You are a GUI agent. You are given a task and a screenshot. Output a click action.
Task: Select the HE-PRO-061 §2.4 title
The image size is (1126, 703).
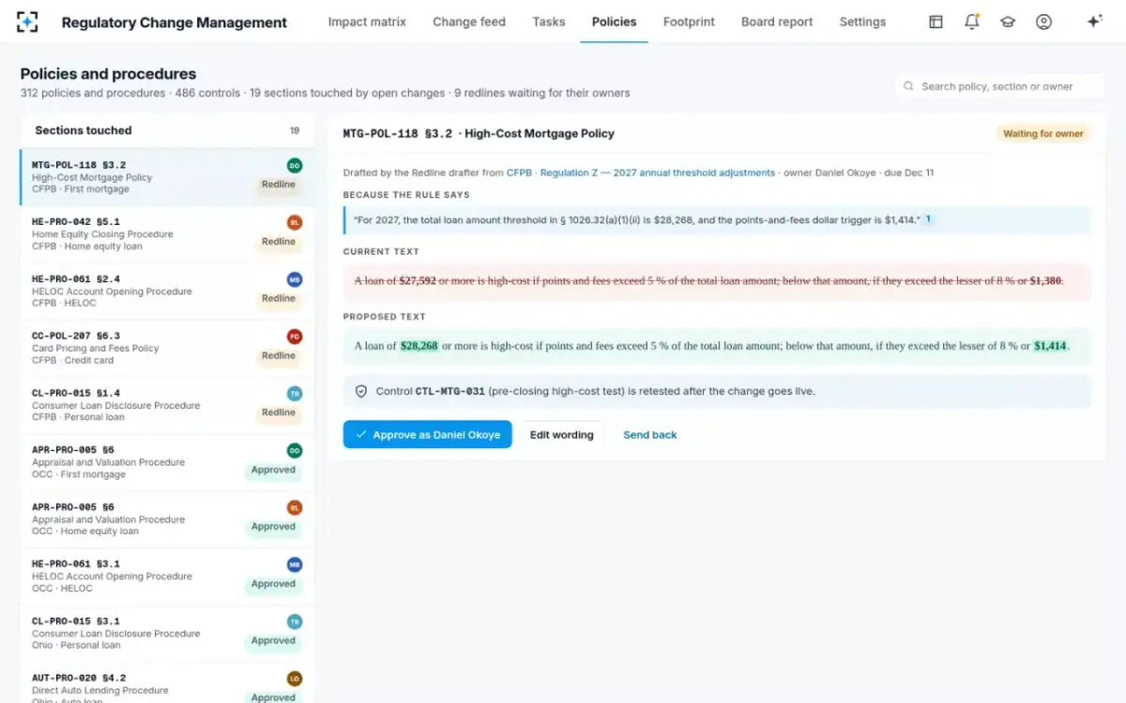pyautogui.click(x=76, y=279)
